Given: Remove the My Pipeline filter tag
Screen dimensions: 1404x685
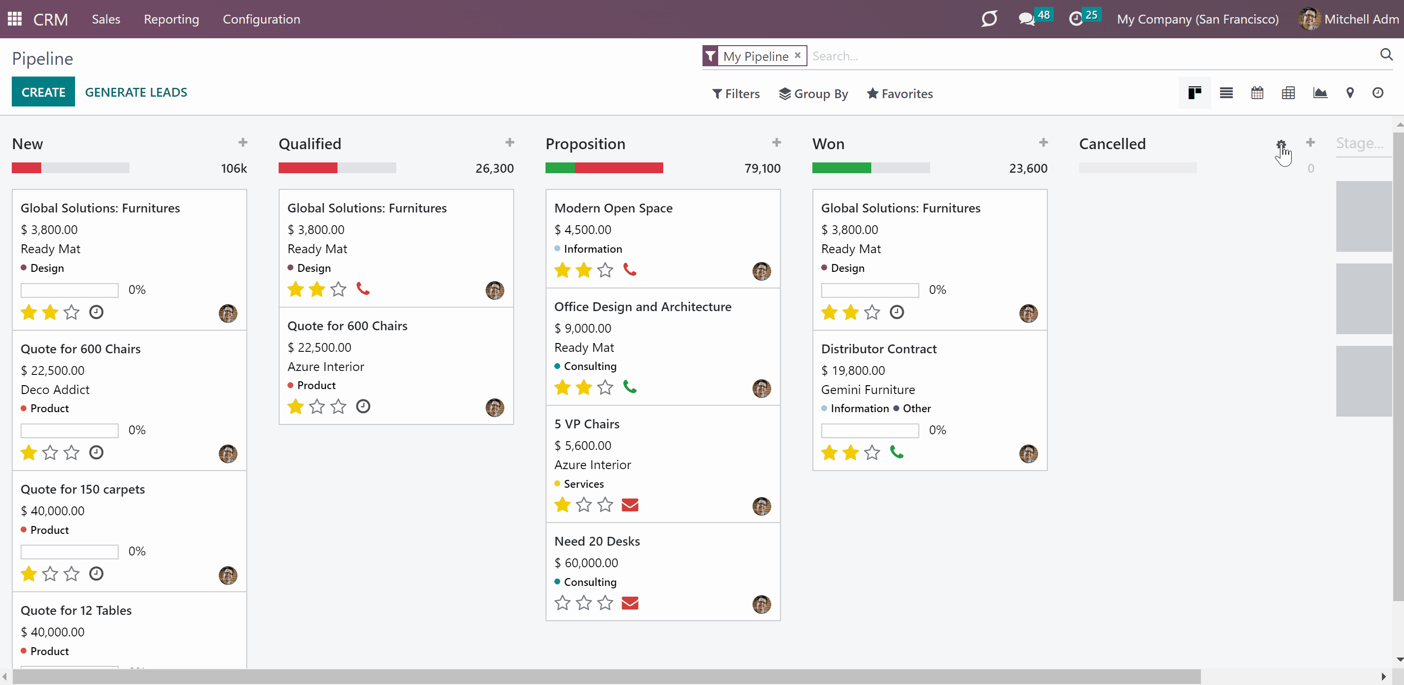Looking at the screenshot, I should [x=797, y=55].
